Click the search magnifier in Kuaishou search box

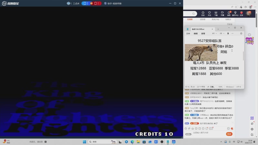click(193, 14)
